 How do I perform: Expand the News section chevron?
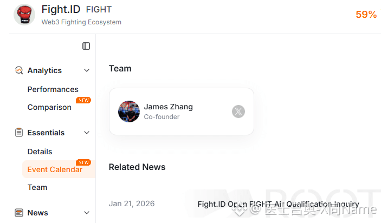pyautogui.click(x=87, y=213)
